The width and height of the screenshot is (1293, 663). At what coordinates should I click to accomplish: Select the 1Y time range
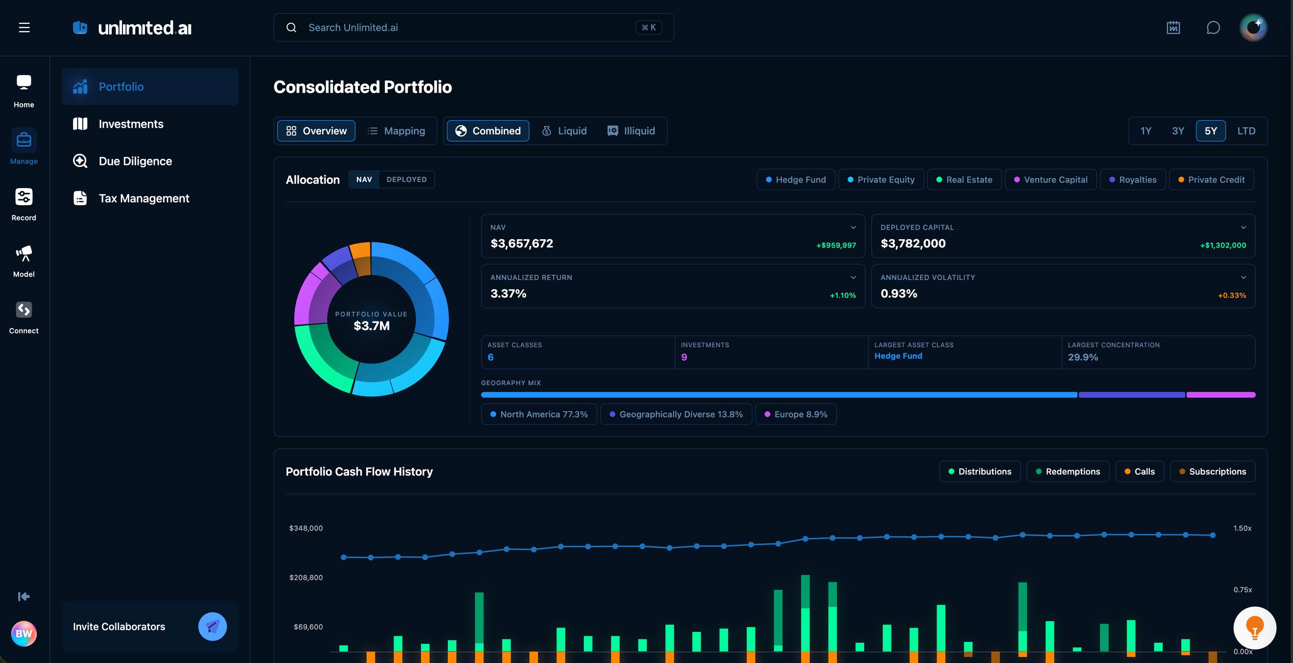point(1146,131)
